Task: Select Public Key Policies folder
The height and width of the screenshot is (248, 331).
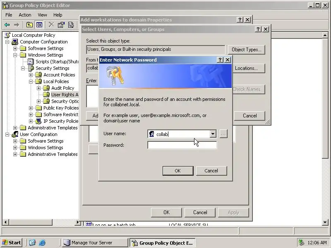Action: (61, 108)
